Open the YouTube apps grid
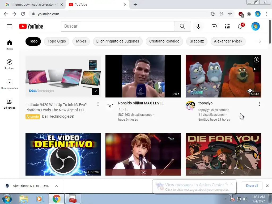Viewport: 272px width, 204px height. click(227, 26)
